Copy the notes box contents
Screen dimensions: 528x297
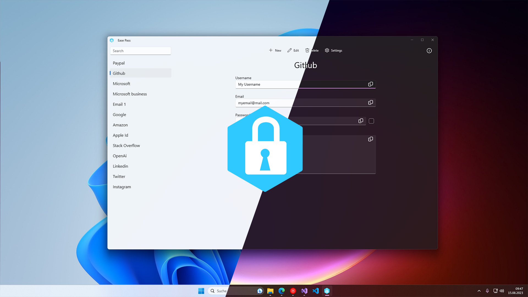(370, 139)
